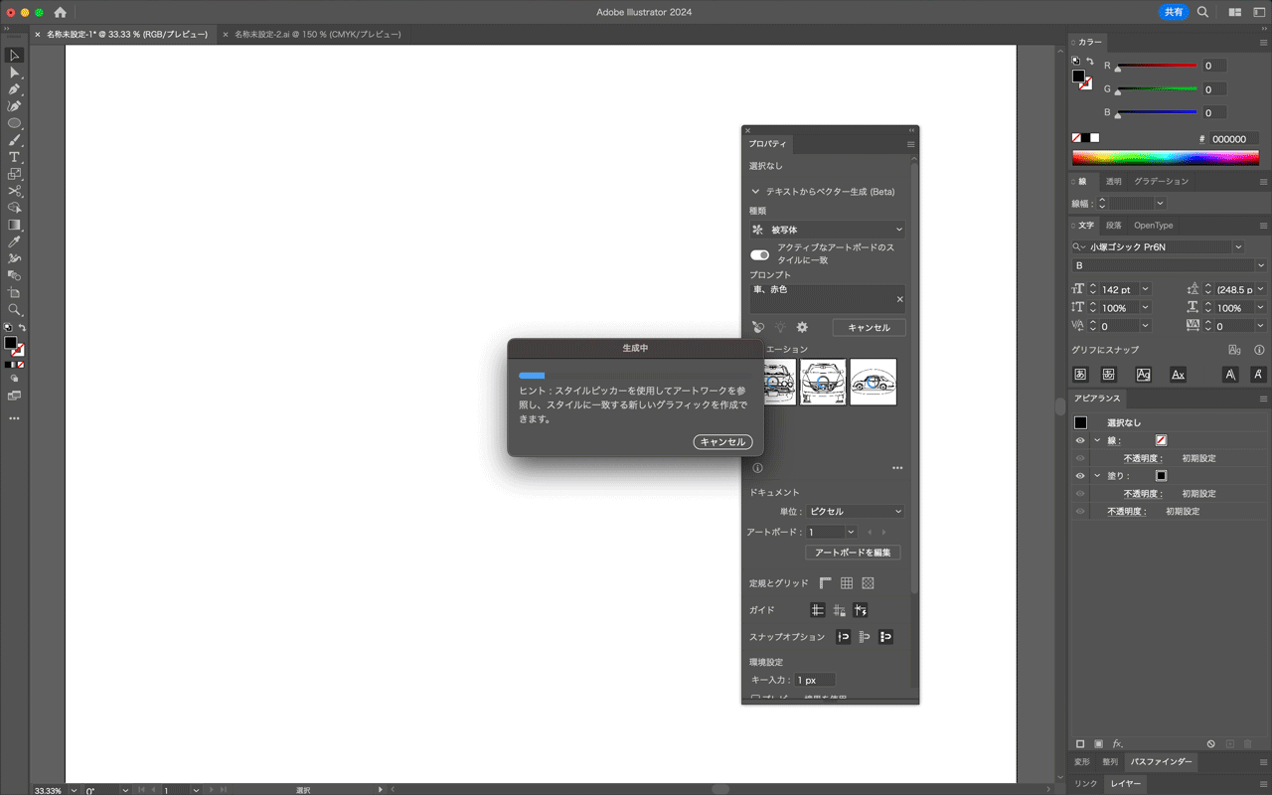Screen dimensions: 1272x795
Task: Click the gear settings icon below prompt
Action: [802, 327]
